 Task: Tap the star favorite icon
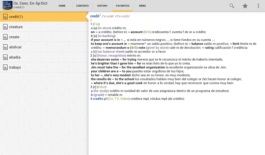coord(245,6)
